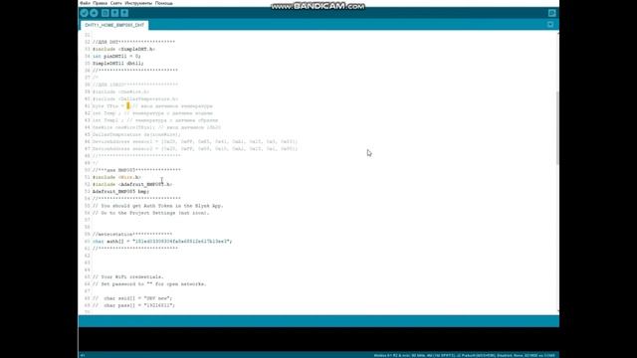The image size is (637, 358).
Task: Click the Open sketch toolbar icon
Action: pos(115,13)
